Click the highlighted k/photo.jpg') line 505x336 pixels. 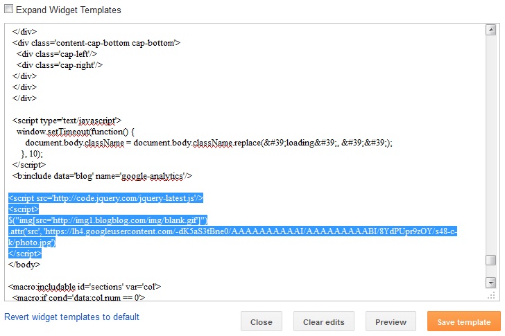click(32, 242)
